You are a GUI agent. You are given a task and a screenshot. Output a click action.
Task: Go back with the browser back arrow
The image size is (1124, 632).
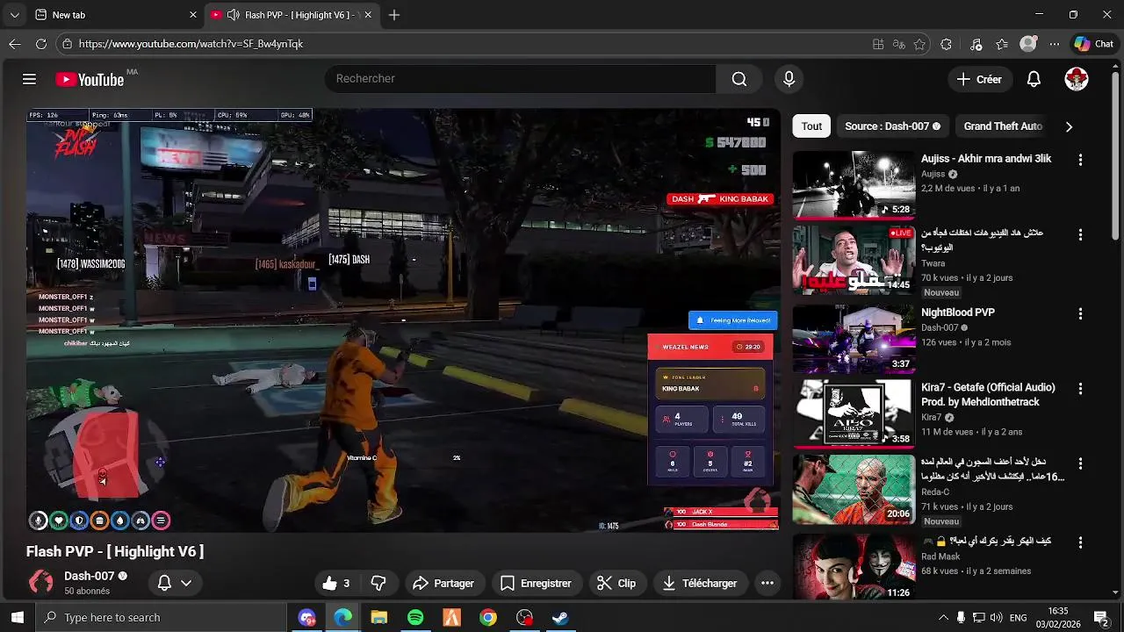14,44
